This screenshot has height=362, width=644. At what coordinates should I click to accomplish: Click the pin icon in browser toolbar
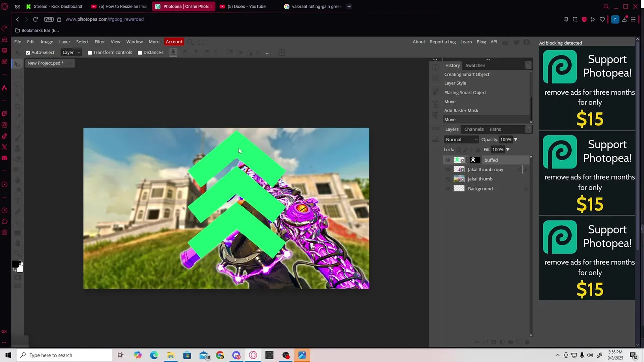coord(566,19)
